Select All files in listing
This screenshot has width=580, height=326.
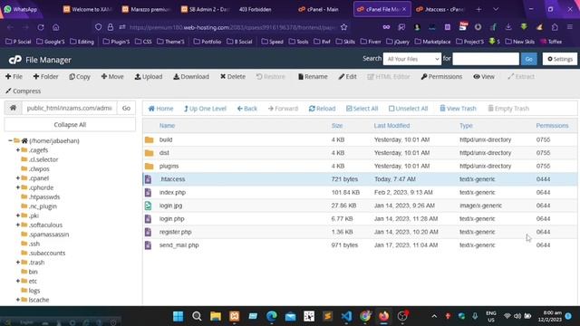pyautogui.click(x=362, y=109)
